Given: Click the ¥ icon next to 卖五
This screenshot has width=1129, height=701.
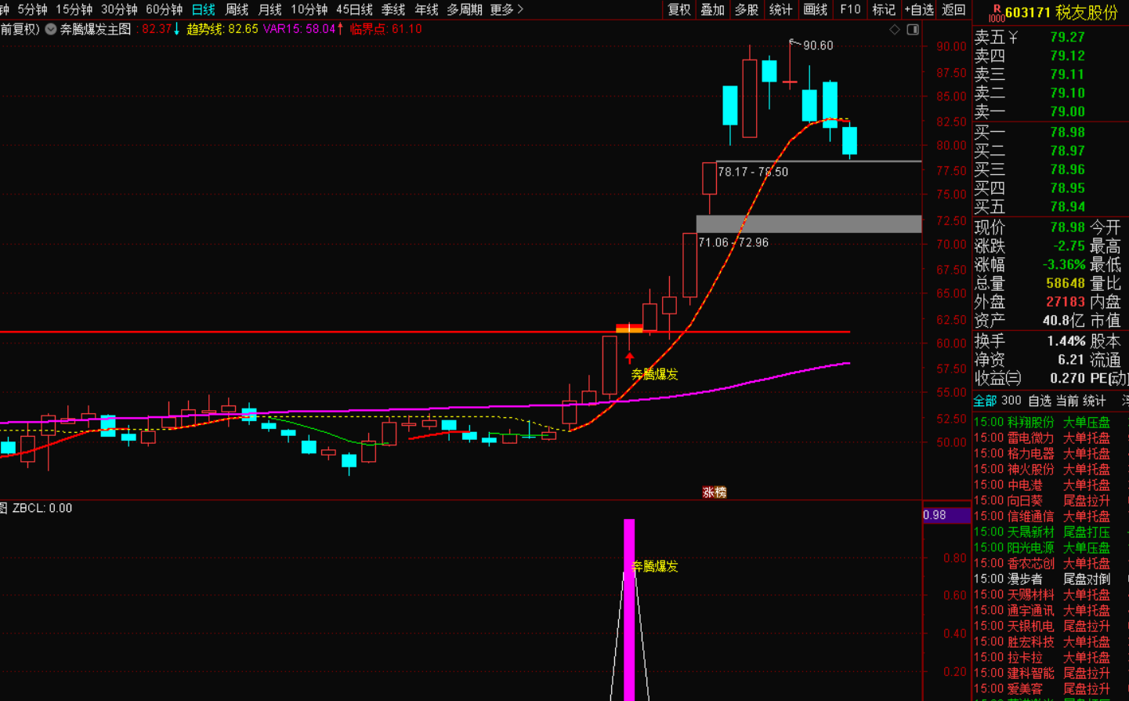Looking at the screenshot, I should click(x=1013, y=37).
